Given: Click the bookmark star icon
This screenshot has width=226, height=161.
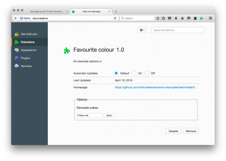Looking at the screenshot, I should [158, 18].
